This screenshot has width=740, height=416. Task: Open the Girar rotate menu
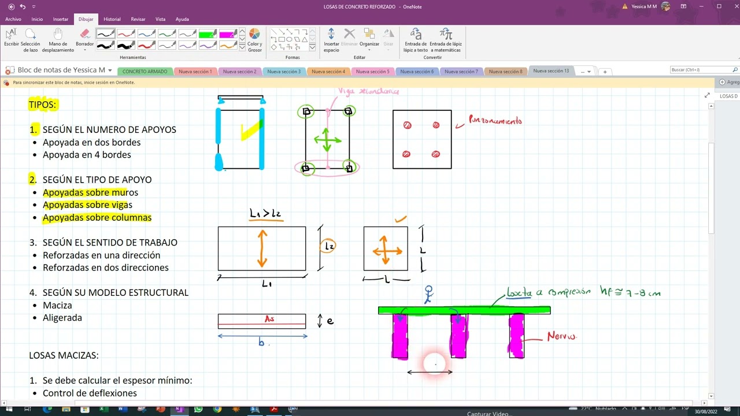coord(388,40)
